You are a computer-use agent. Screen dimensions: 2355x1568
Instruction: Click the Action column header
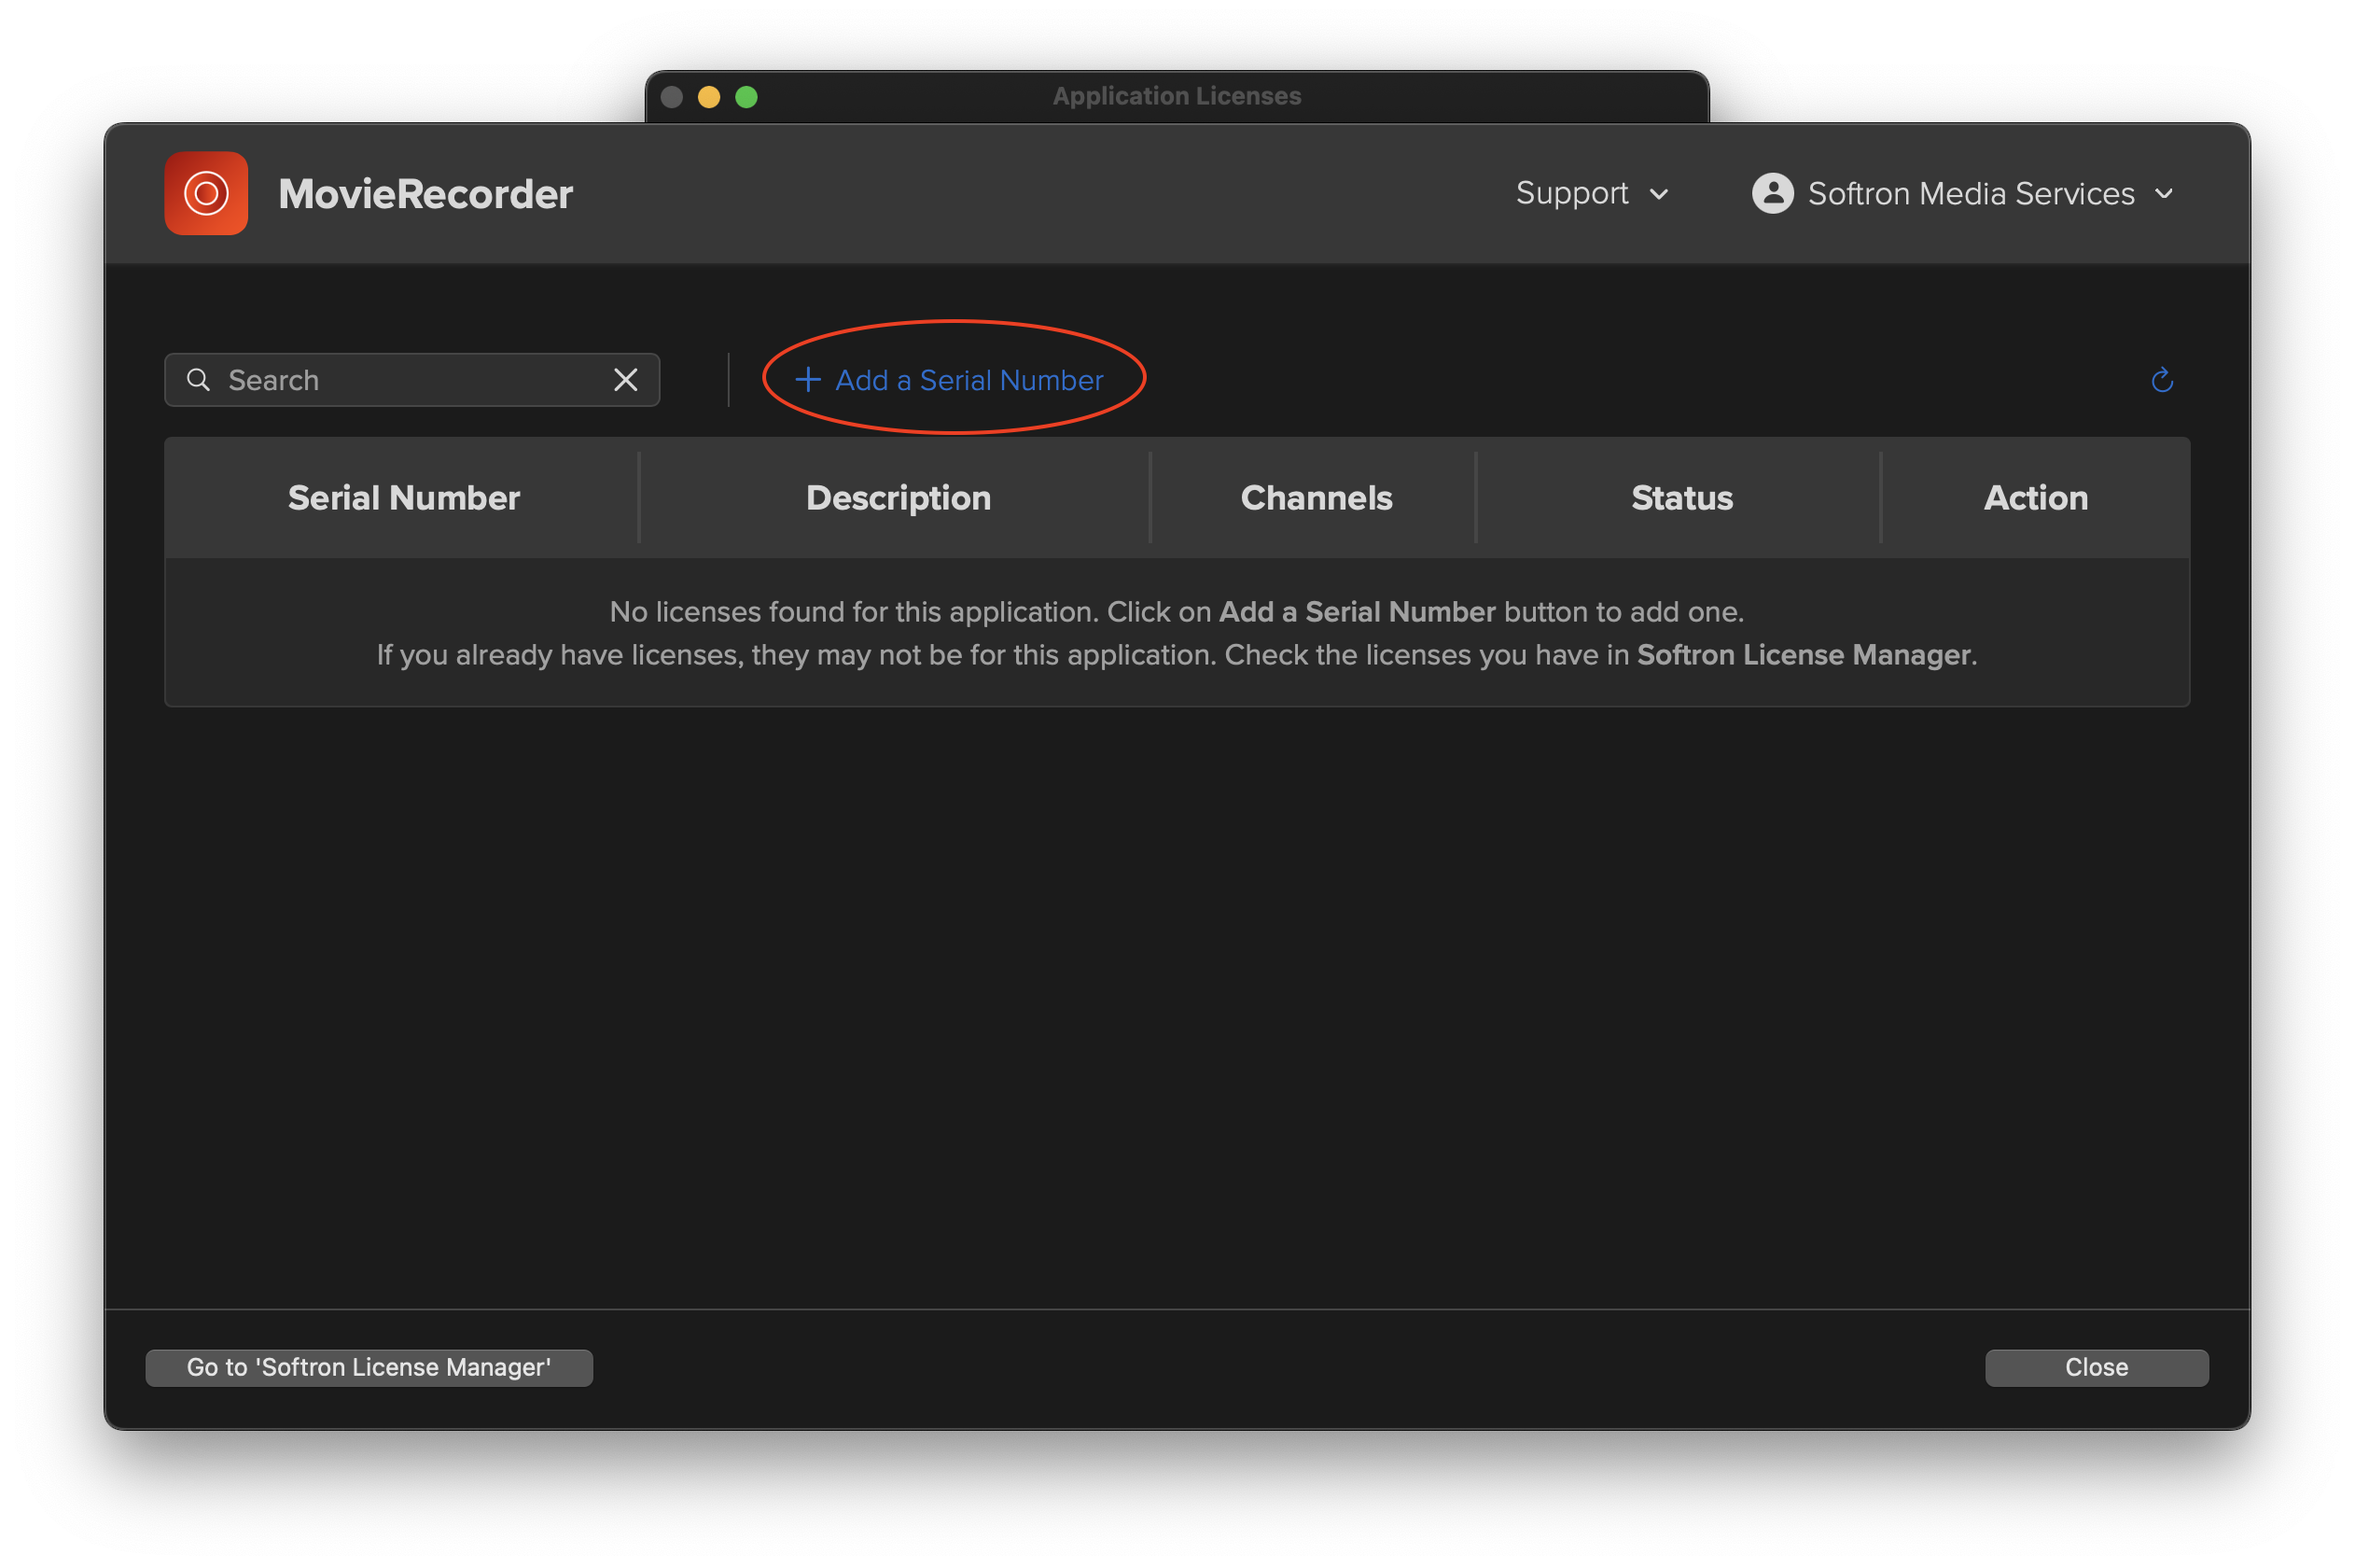tap(2036, 498)
